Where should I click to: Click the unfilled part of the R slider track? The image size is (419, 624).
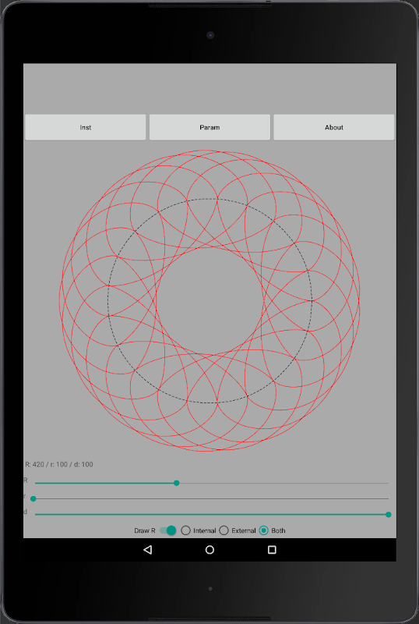[283, 483]
